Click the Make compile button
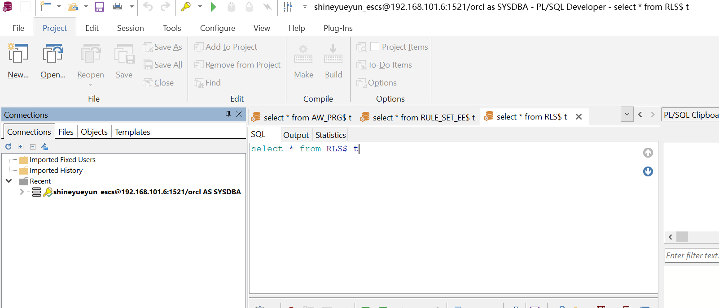Viewport: 719px width, 308px height. 303,61
